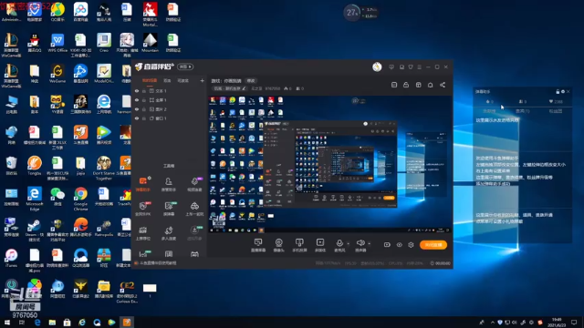Image resolution: width=584 pixels, height=328 pixels.
Task: Expand microphone options arrow
Action: (349, 244)
